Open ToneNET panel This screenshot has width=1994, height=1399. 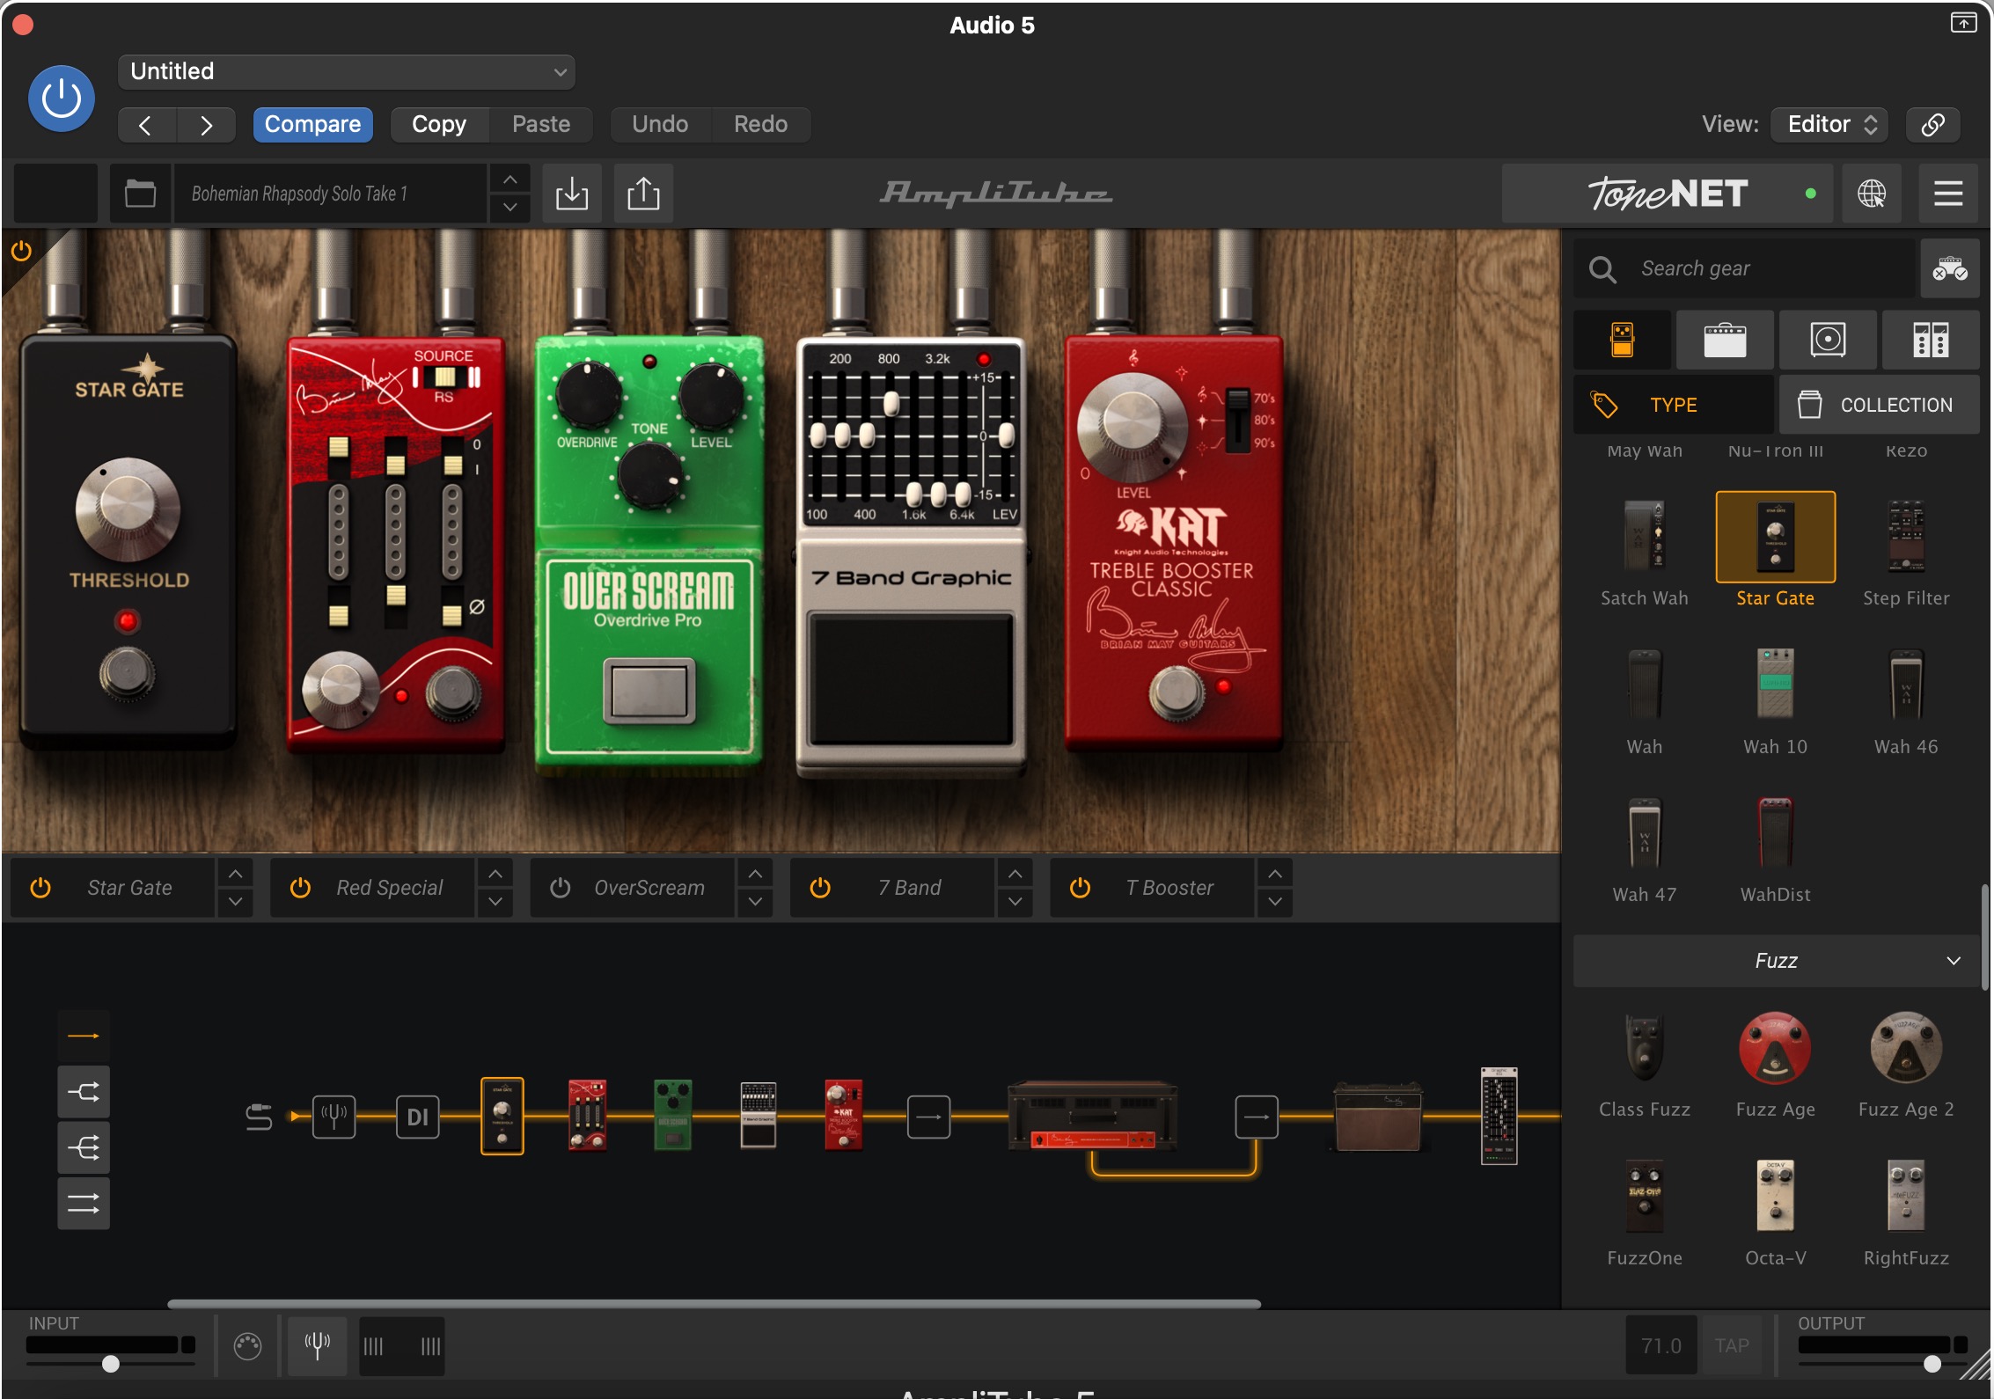pyautogui.click(x=1667, y=194)
